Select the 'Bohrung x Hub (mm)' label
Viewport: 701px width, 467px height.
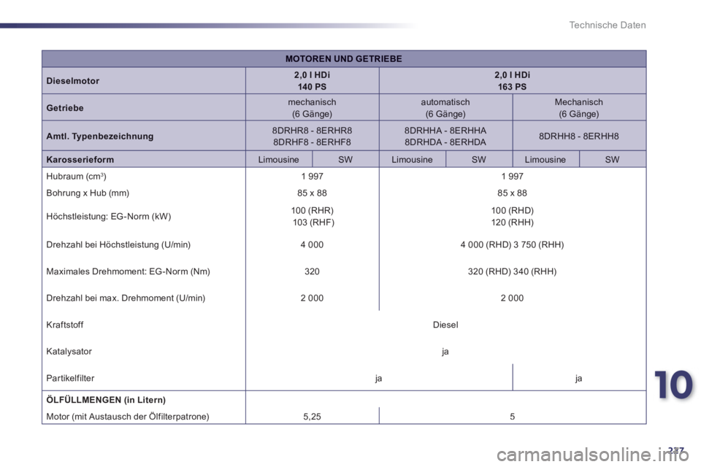88,193
